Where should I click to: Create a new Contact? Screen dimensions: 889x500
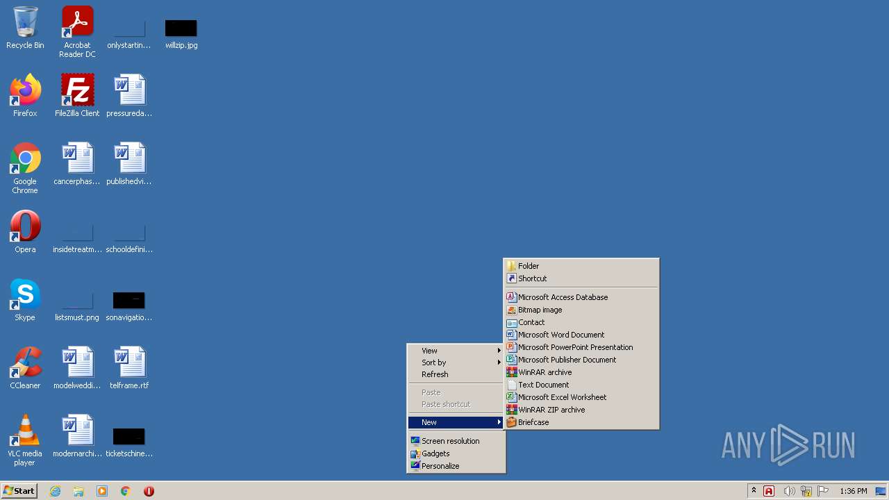(x=581, y=322)
